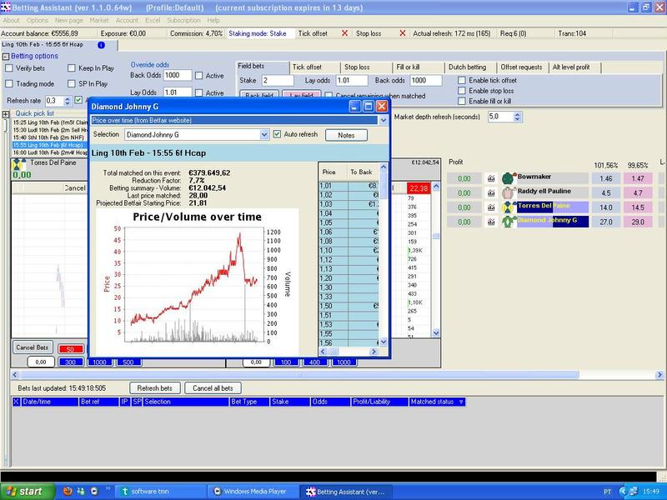The image size is (667, 500).
Task: Open the Excel menu
Action: tap(153, 20)
